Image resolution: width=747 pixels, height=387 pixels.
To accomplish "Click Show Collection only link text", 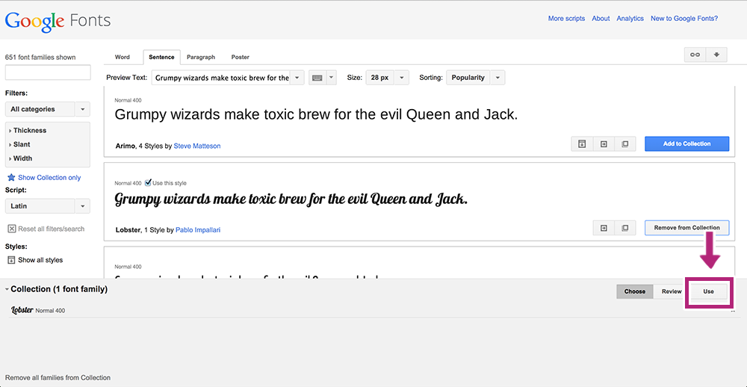I will [x=49, y=177].
